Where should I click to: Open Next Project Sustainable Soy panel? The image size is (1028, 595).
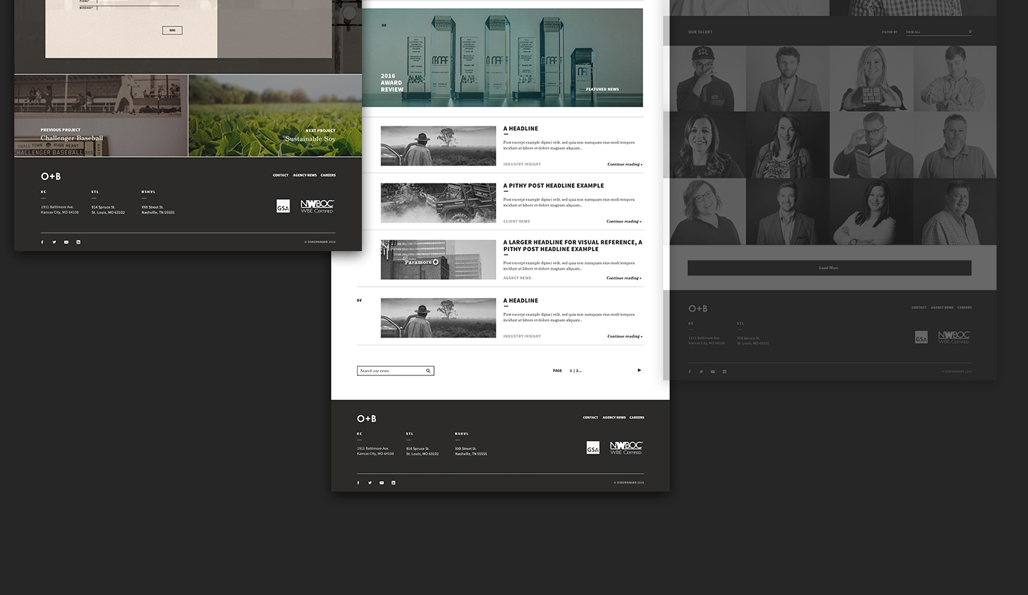276,116
